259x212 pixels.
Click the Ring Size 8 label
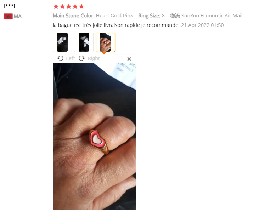151,16
